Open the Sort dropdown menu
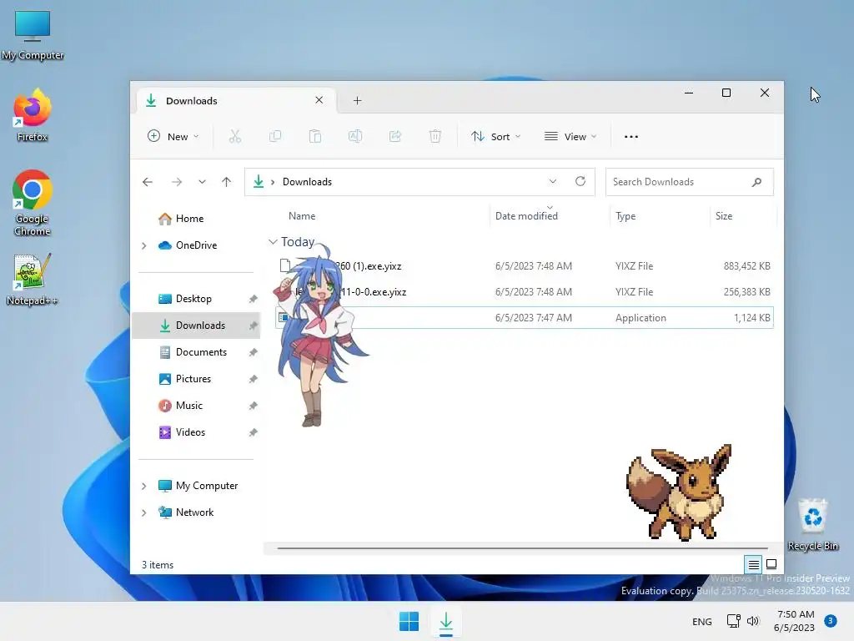The width and height of the screenshot is (854, 641). coord(496,136)
